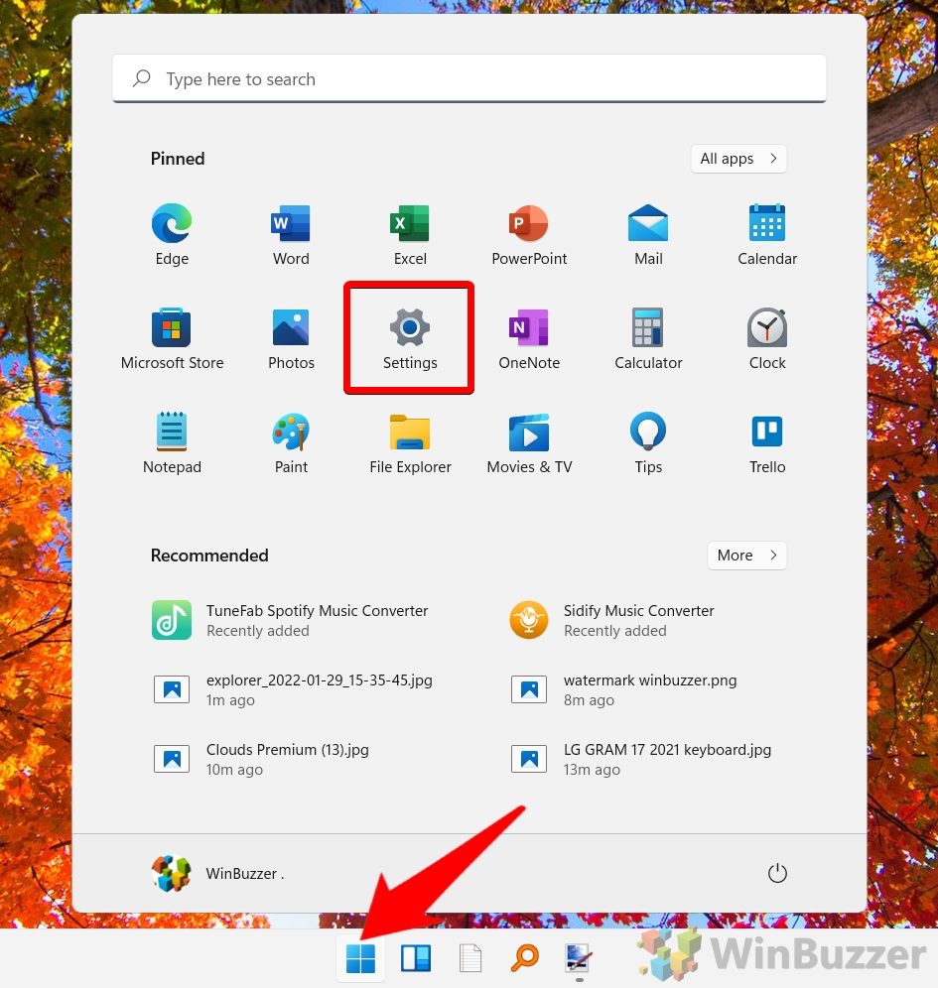Click in the Type here to search box
Image resolution: width=938 pixels, height=988 pixels.
tap(469, 78)
